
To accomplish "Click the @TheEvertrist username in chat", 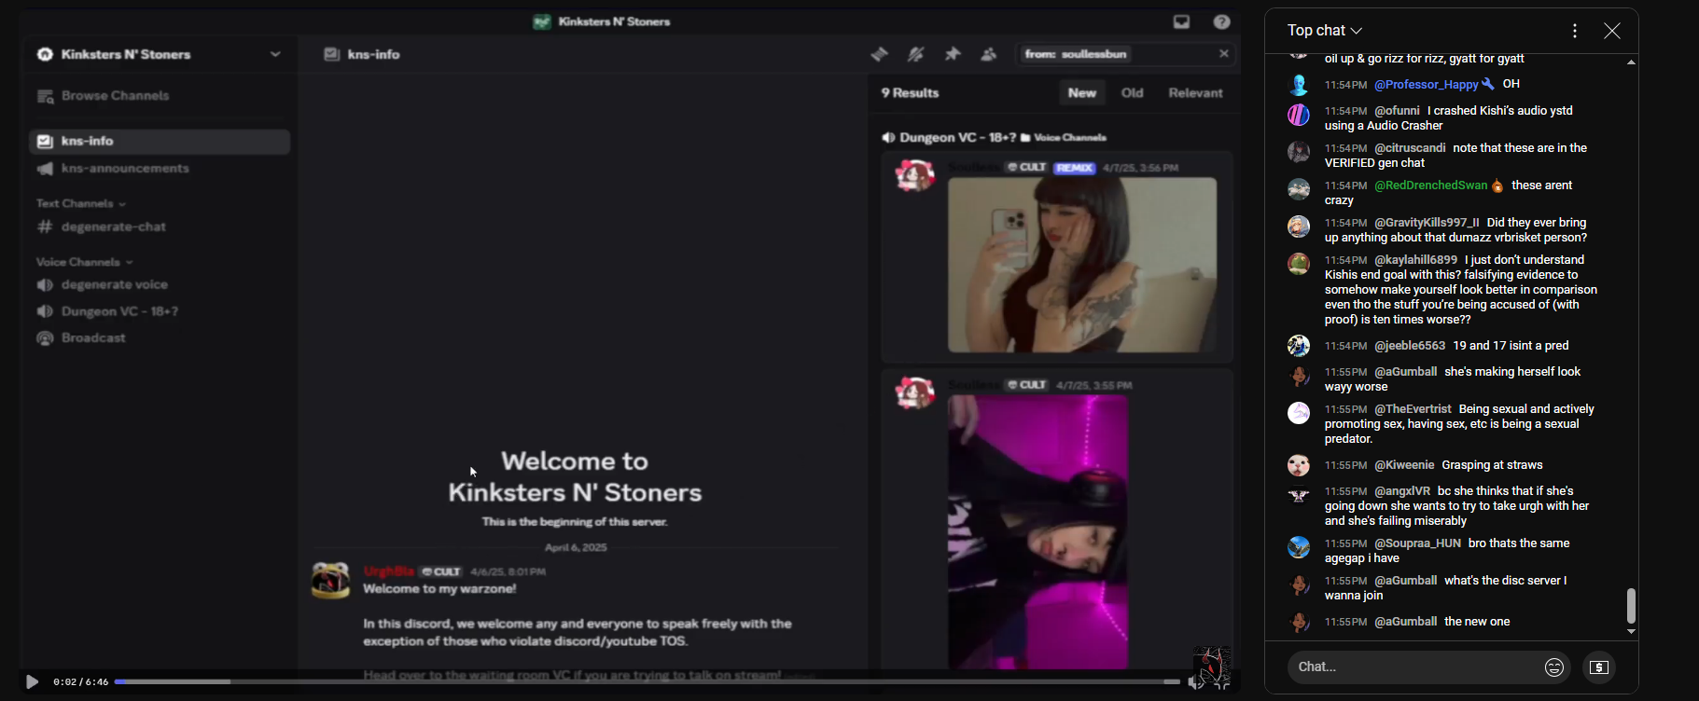I will tap(1413, 409).
